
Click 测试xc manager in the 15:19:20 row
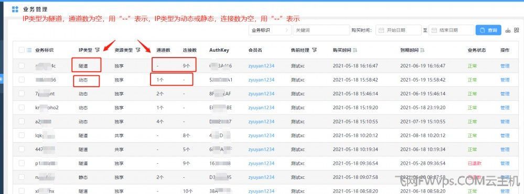(298, 108)
